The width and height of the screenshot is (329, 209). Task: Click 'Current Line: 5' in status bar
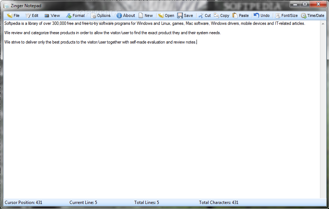click(83, 203)
